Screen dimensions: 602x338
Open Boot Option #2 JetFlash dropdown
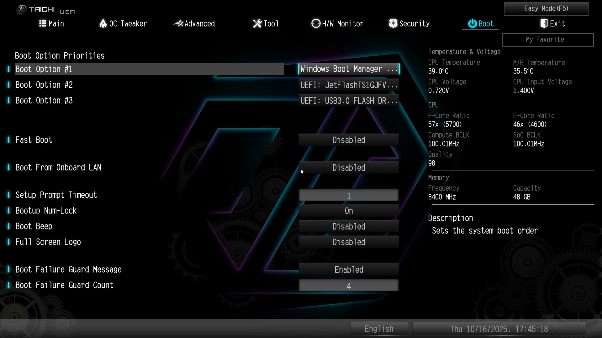(x=348, y=85)
